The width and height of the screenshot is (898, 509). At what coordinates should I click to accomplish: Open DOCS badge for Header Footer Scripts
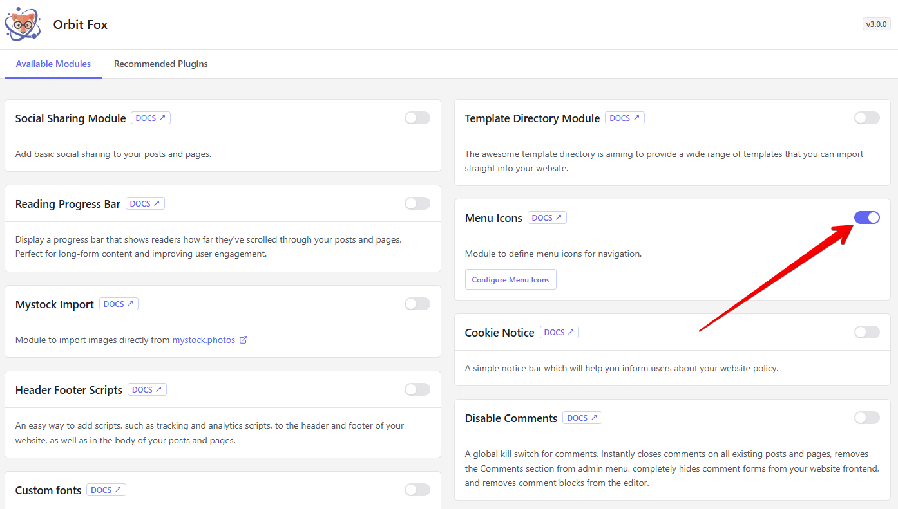point(147,390)
